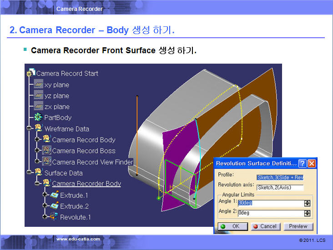The height and width of the screenshot is (250, 333).
Task: Expand the Camera Record Boss node
Action: click(37, 151)
